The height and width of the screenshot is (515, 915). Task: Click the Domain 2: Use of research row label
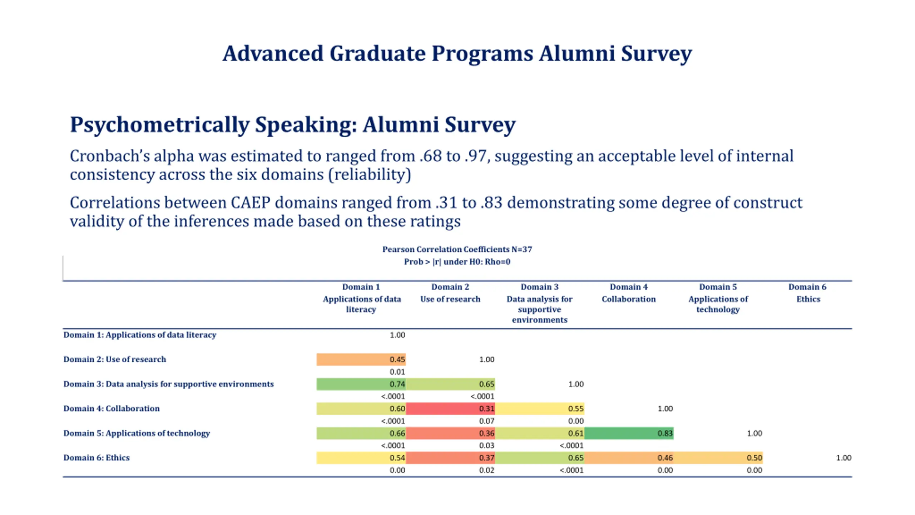(x=115, y=359)
